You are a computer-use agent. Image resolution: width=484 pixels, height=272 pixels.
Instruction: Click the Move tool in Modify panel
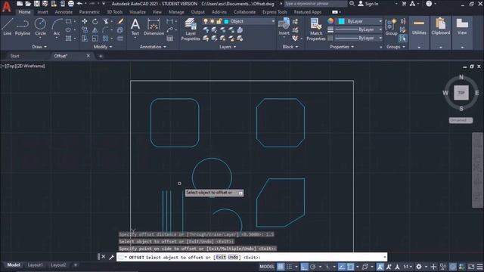(x=84, y=21)
